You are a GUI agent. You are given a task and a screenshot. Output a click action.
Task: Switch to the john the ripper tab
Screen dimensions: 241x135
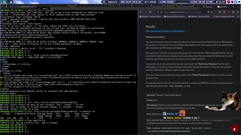223,7
